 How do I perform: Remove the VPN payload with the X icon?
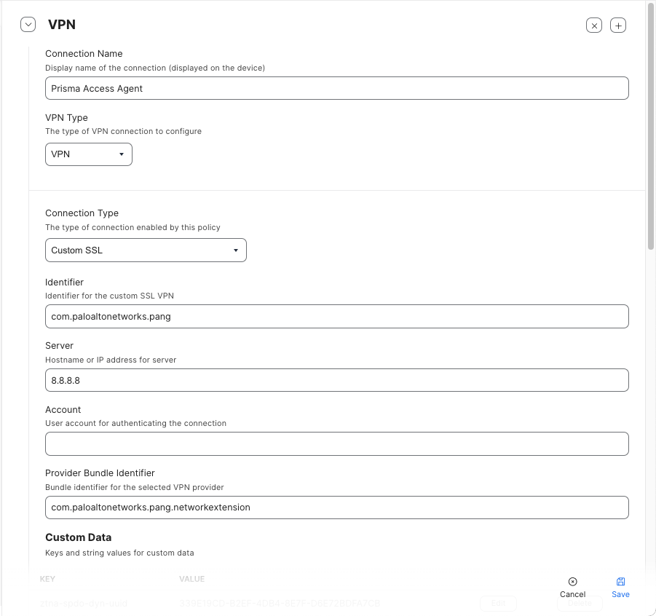click(594, 25)
